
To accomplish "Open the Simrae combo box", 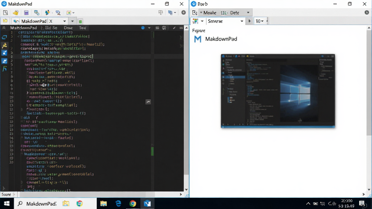I will tap(225, 21).
